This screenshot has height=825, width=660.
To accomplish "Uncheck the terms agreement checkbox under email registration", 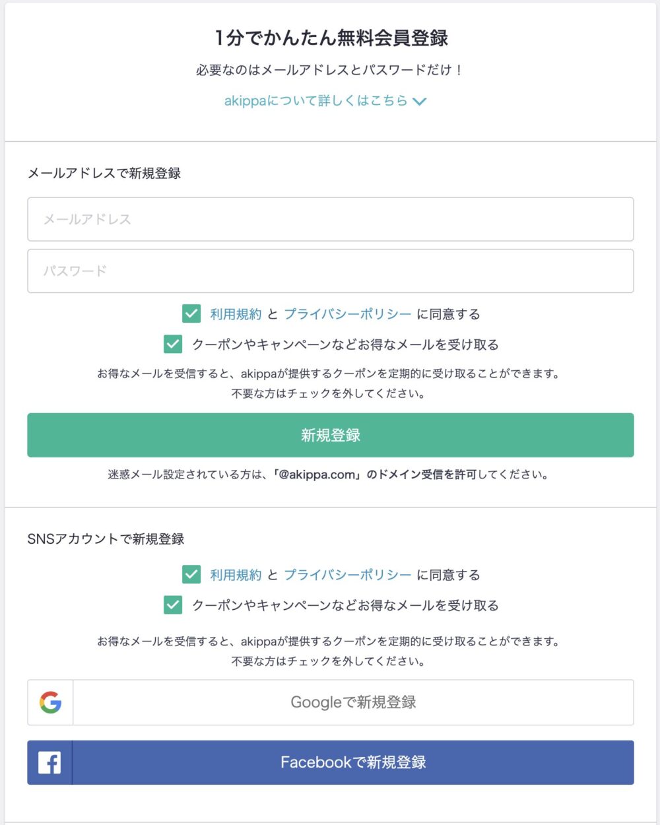I will pos(191,314).
